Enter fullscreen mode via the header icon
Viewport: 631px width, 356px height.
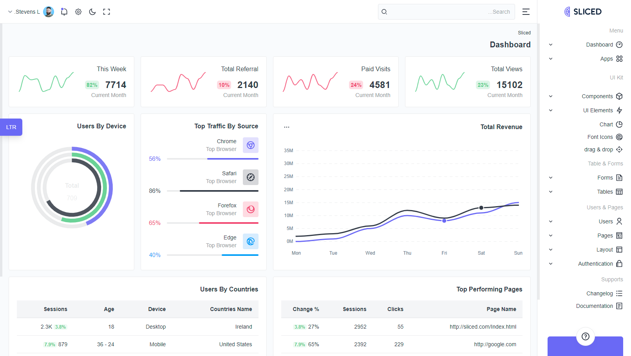point(107,12)
